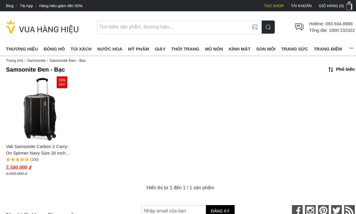Open Hàng hiệu giảm đến 50% link
Image resolution: width=356 pixels, height=214 pixels.
coord(61,6)
